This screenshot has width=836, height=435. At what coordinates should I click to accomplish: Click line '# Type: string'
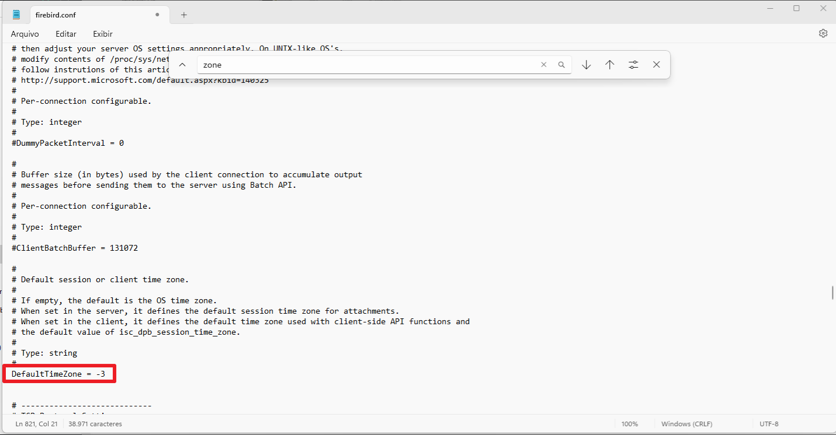[44, 353]
